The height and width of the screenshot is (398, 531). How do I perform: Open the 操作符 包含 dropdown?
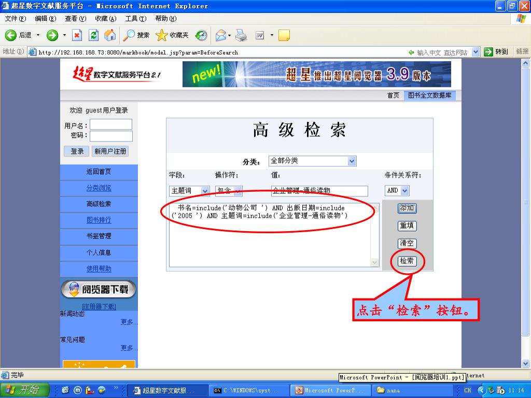click(x=229, y=191)
